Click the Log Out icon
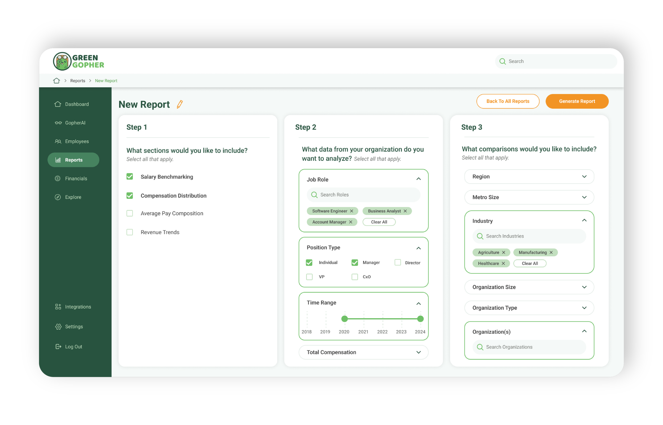This screenshot has width=663, height=425. click(58, 347)
